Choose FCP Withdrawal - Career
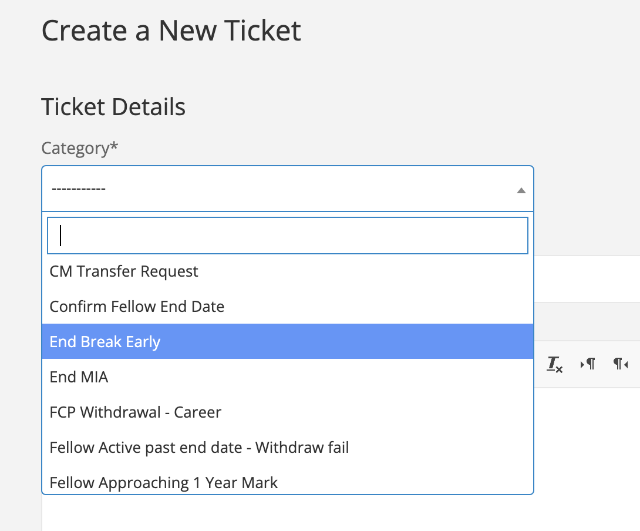This screenshot has height=531, width=640. [x=136, y=412]
